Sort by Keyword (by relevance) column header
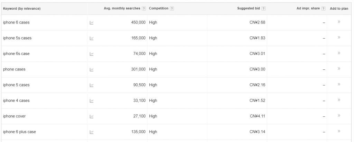354x142 pixels. (x=22, y=8)
